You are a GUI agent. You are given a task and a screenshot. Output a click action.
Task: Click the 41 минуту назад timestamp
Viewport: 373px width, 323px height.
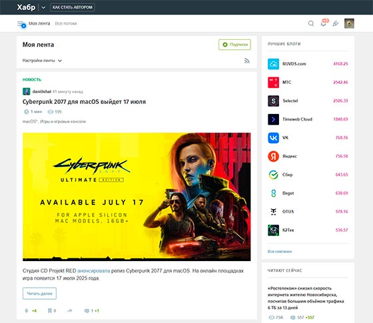point(68,92)
